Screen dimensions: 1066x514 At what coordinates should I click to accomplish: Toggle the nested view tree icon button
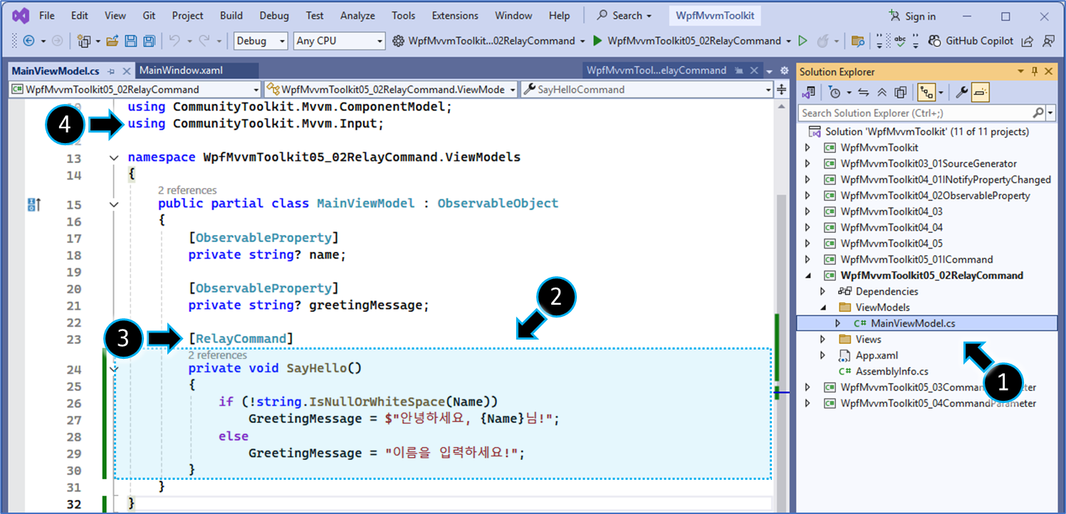[x=926, y=93]
